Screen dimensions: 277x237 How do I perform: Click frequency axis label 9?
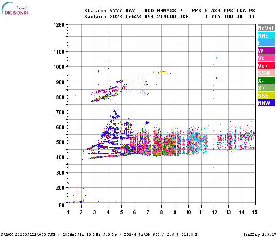click(175, 212)
